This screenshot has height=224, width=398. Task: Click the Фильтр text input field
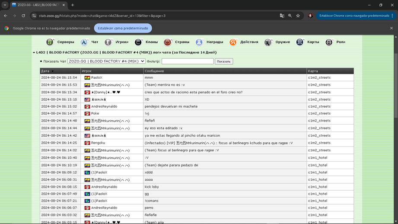click(187, 61)
